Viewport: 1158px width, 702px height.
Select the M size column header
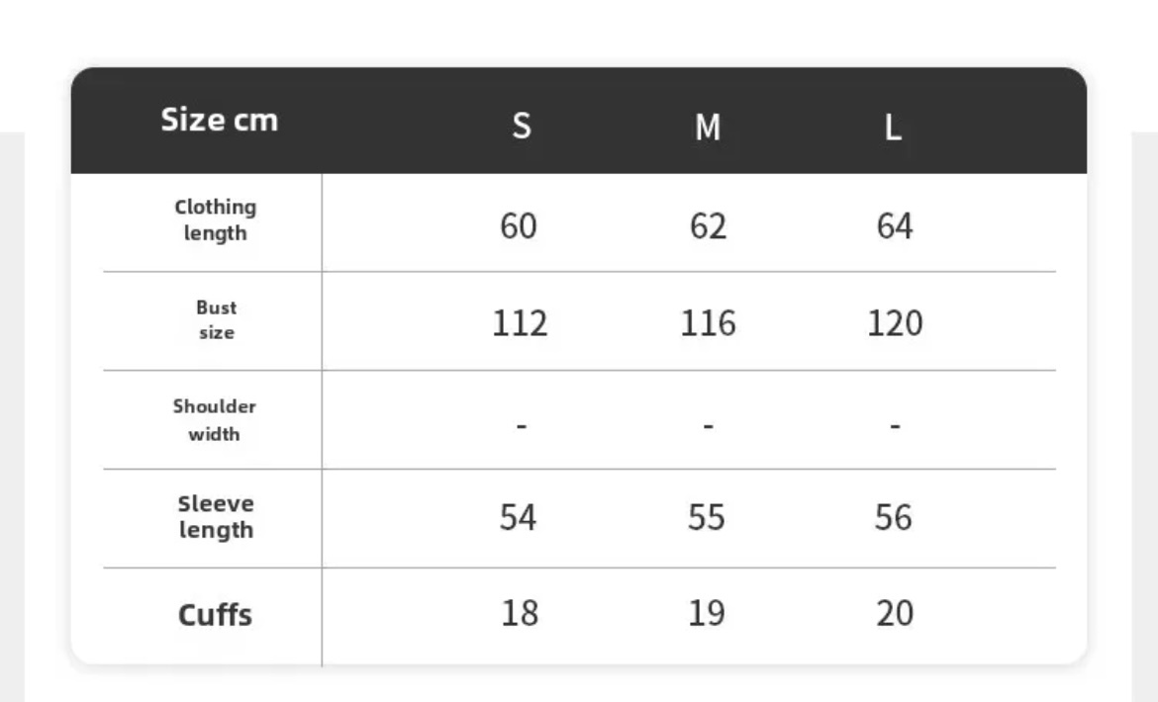coord(707,127)
